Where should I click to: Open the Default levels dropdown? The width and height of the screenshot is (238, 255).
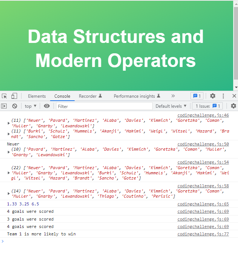[x=171, y=106]
